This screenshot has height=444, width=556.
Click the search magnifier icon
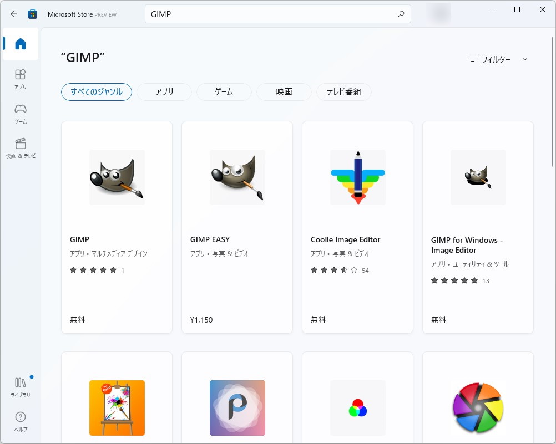401,13
